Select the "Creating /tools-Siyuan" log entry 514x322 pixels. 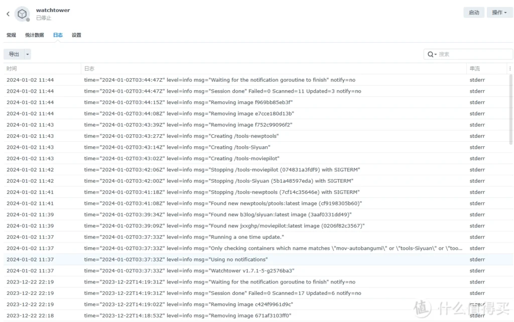pos(177,147)
